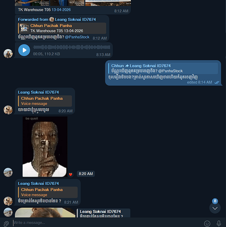Seek within the voice message waveform
226x227 pixels.
click(x=72, y=47)
